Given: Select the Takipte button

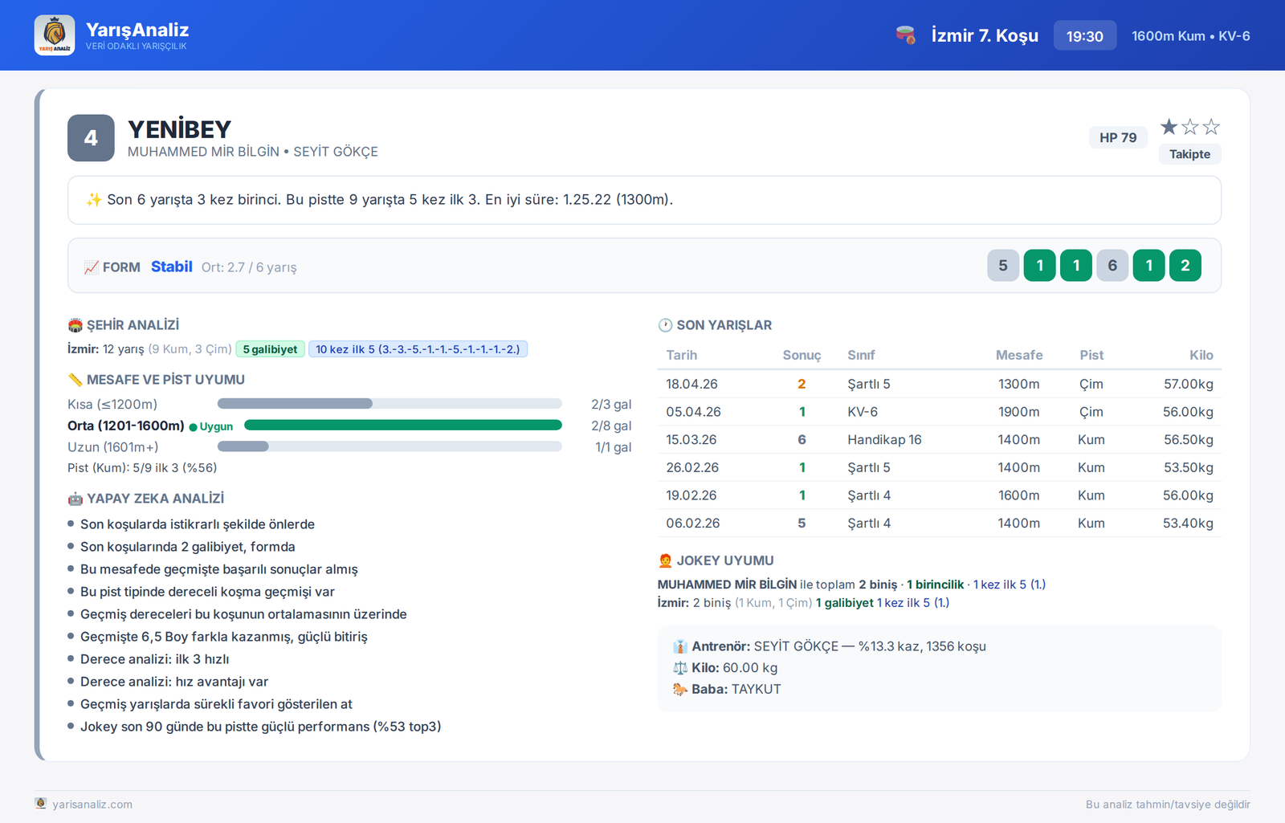Looking at the screenshot, I should [x=1189, y=154].
